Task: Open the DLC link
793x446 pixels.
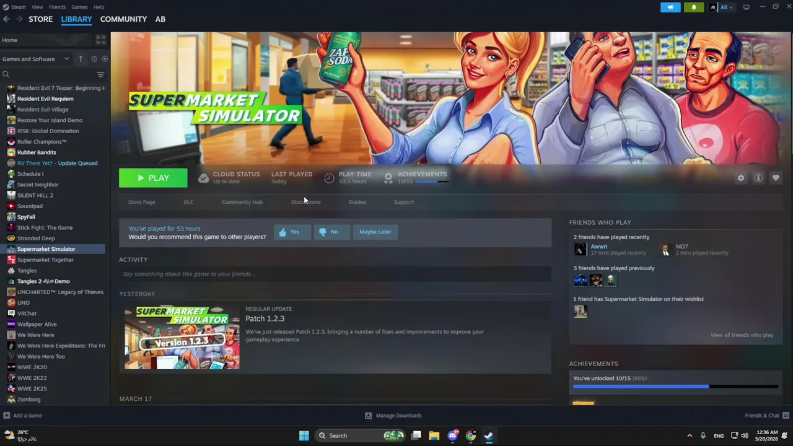Action: pyautogui.click(x=188, y=202)
